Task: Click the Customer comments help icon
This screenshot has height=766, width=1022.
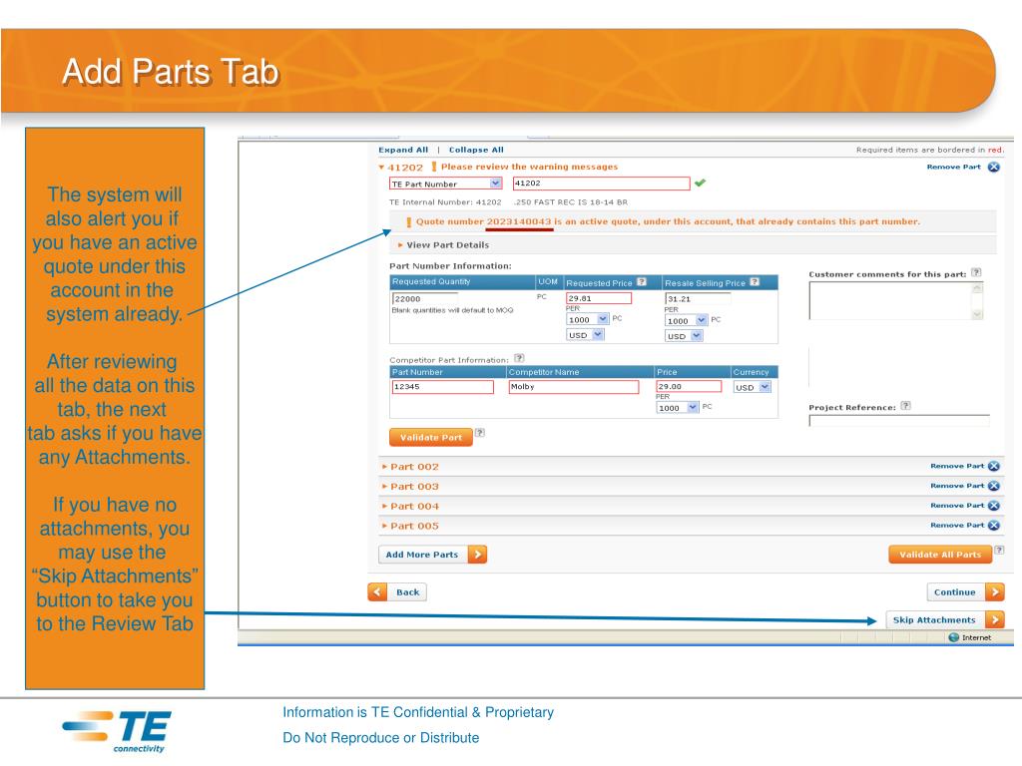Action: pos(976,273)
